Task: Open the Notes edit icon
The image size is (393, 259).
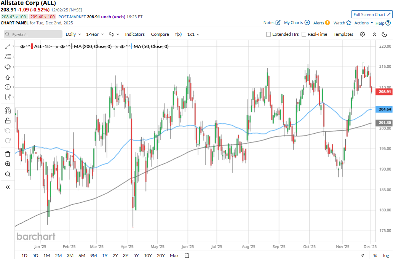Action: tap(278, 22)
